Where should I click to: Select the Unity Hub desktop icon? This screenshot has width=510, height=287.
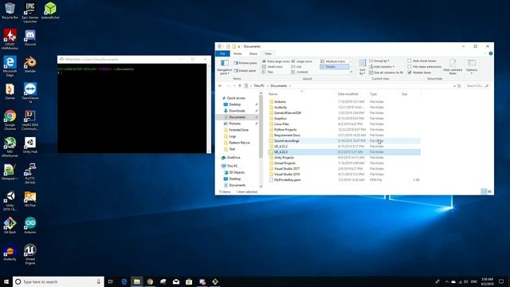point(30,145)
